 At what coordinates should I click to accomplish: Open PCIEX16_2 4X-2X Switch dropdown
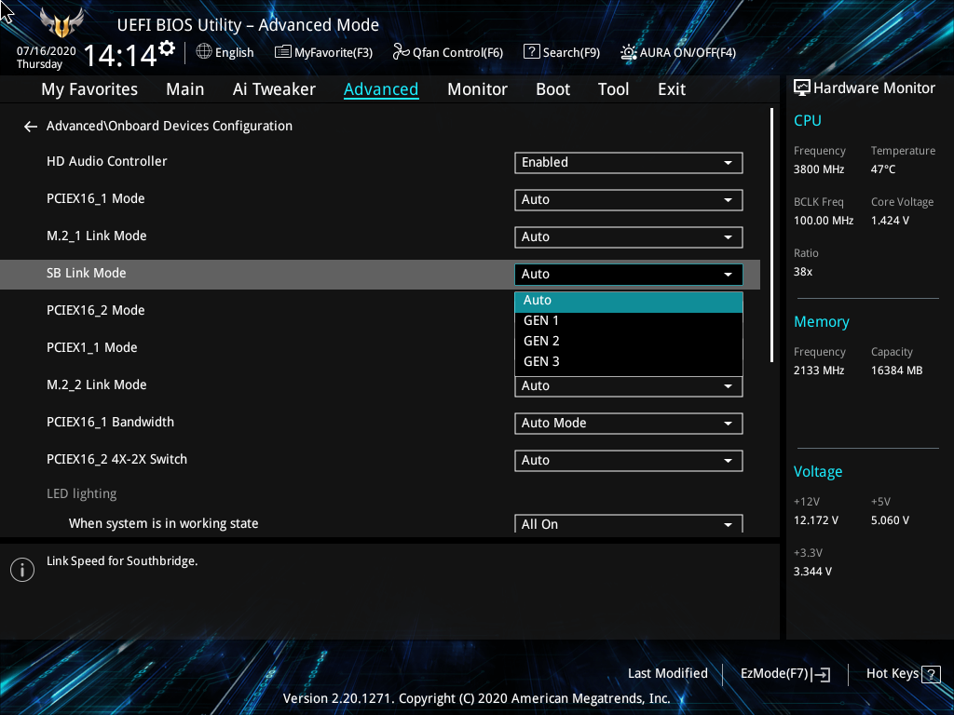tap(629, 461)
